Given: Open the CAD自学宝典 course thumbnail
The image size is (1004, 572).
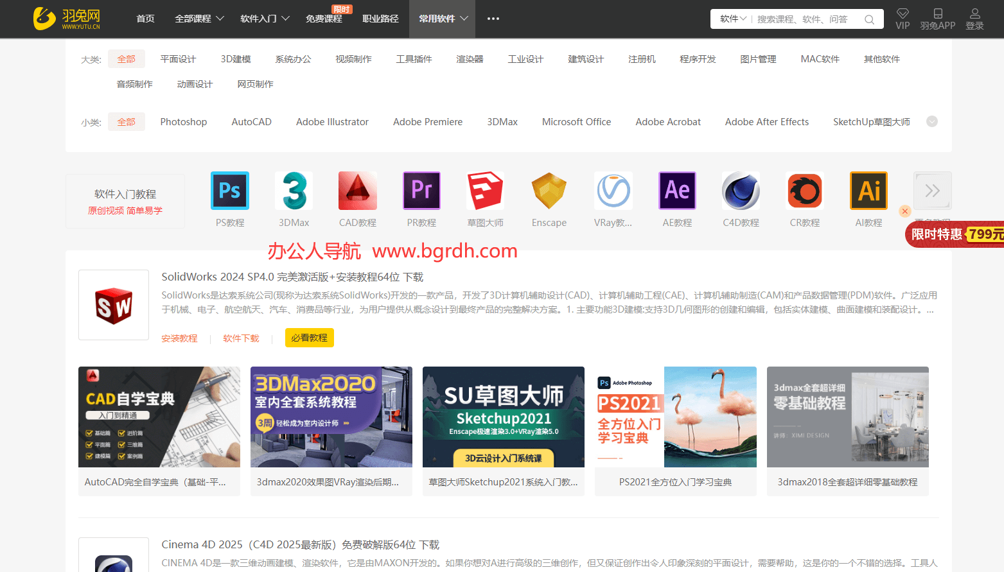Looking at the screenshot, I should (159, 417).
